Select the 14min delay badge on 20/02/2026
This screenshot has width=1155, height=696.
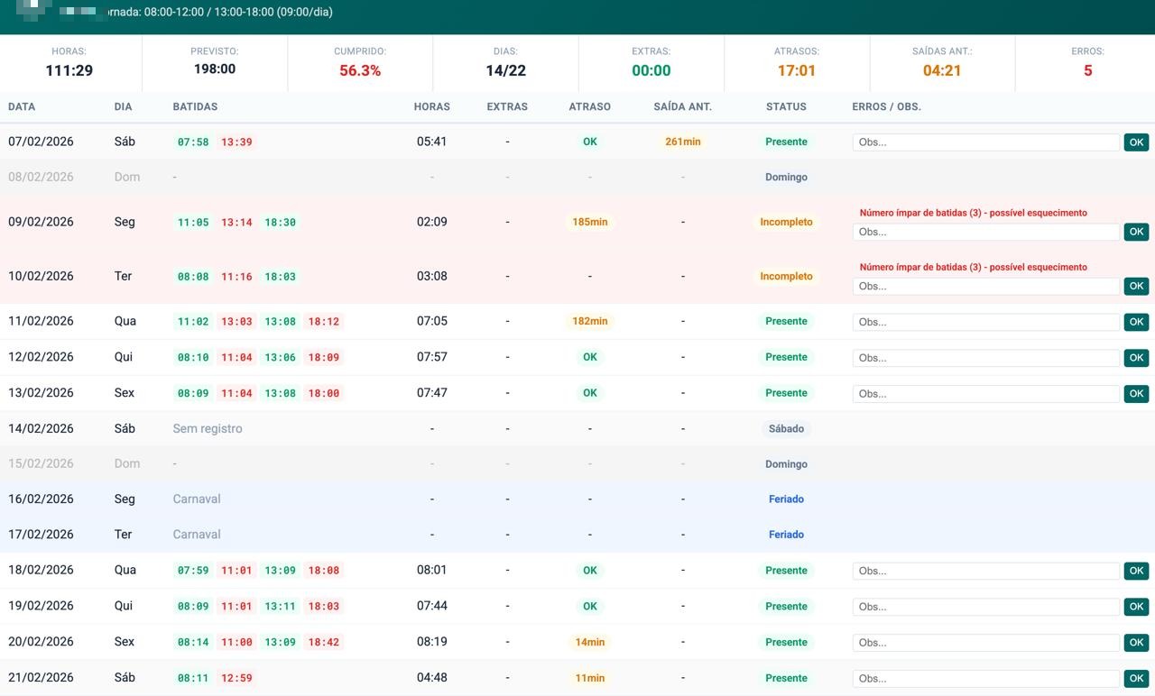click(590, 642)
